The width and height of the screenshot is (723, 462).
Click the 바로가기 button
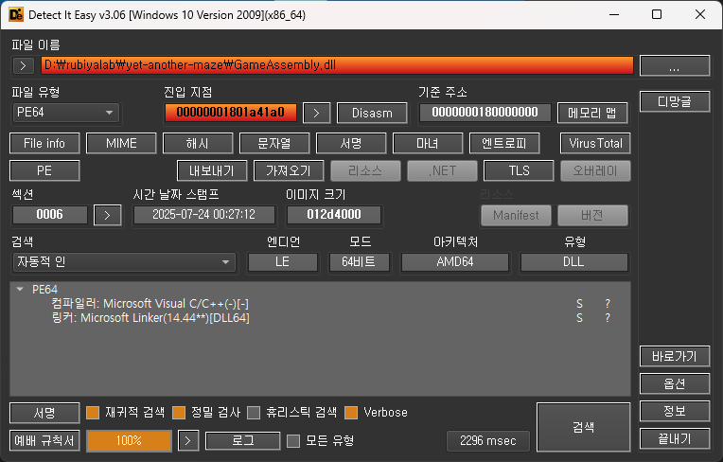coord(675,356)
